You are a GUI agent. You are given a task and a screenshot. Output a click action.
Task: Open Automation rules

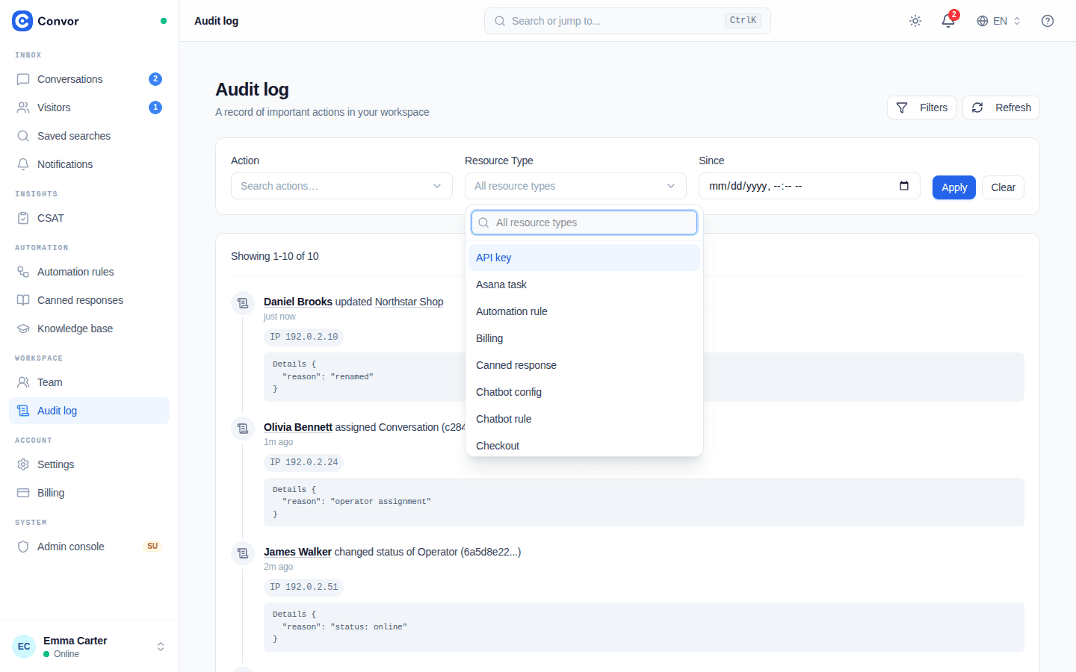click(x=89, y=272)
